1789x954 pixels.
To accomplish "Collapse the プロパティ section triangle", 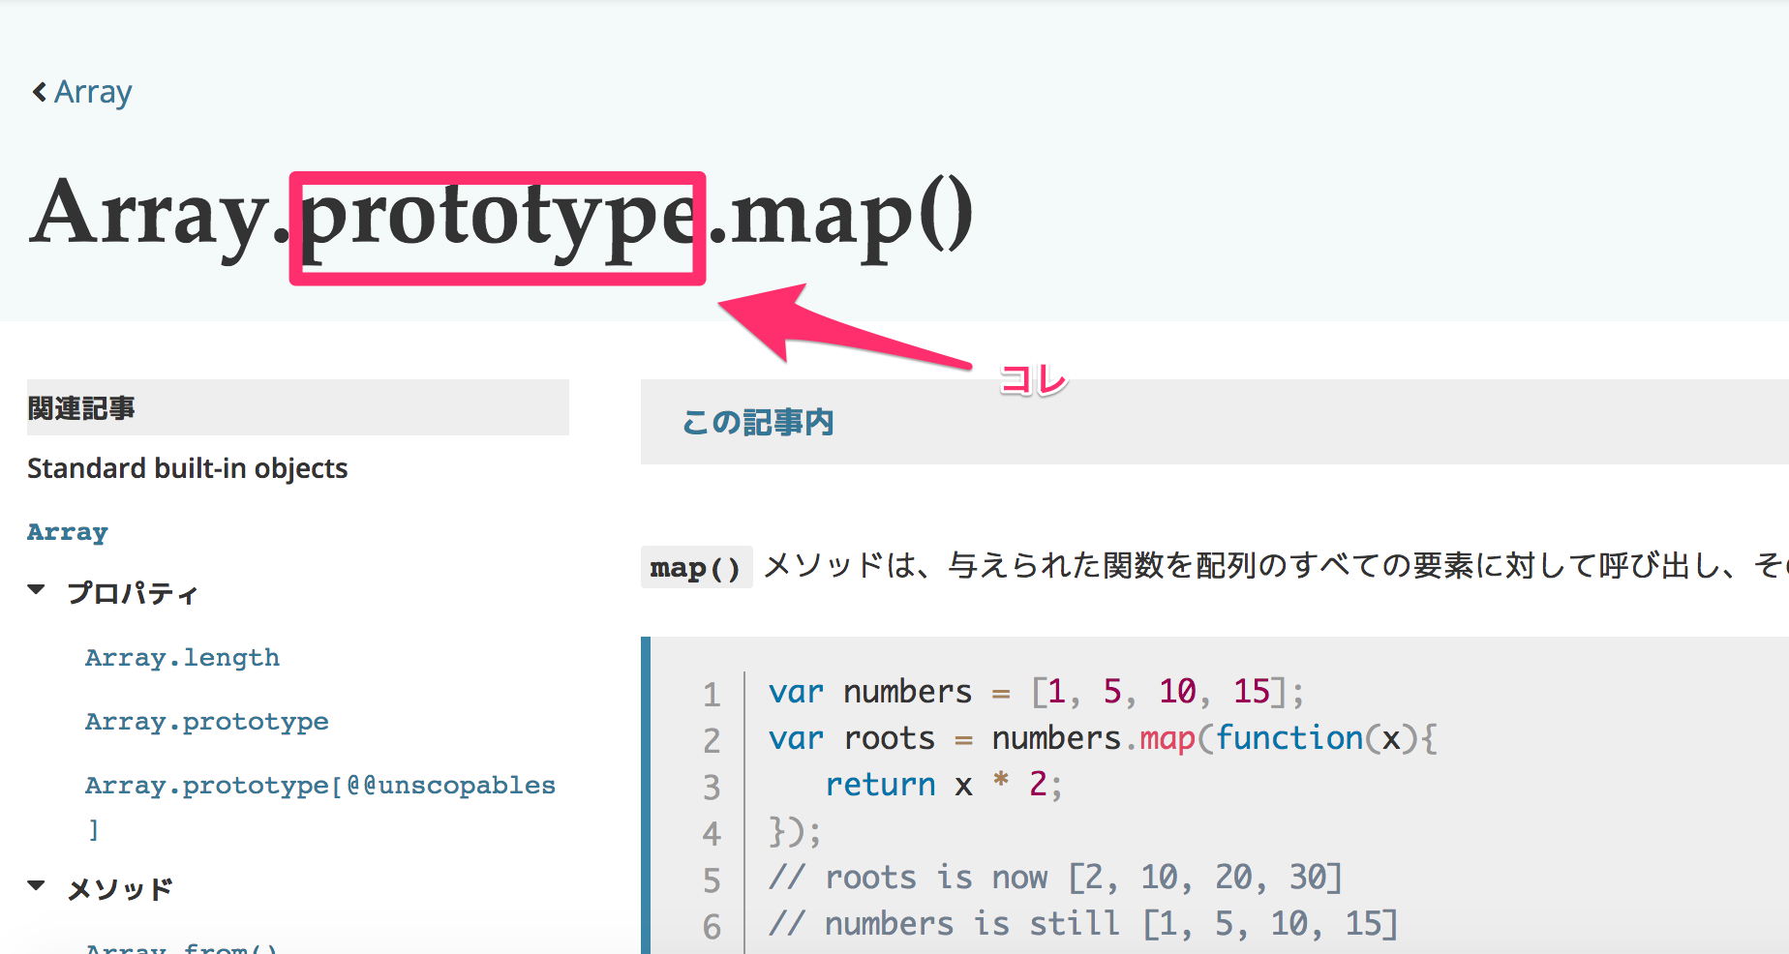I will pos(37,590).
